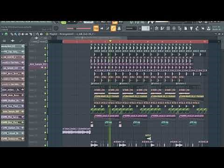Toggle the green magnet snap icon
Image resolution: width=224 pixels, height=168 pixels.
pos(6,34)
